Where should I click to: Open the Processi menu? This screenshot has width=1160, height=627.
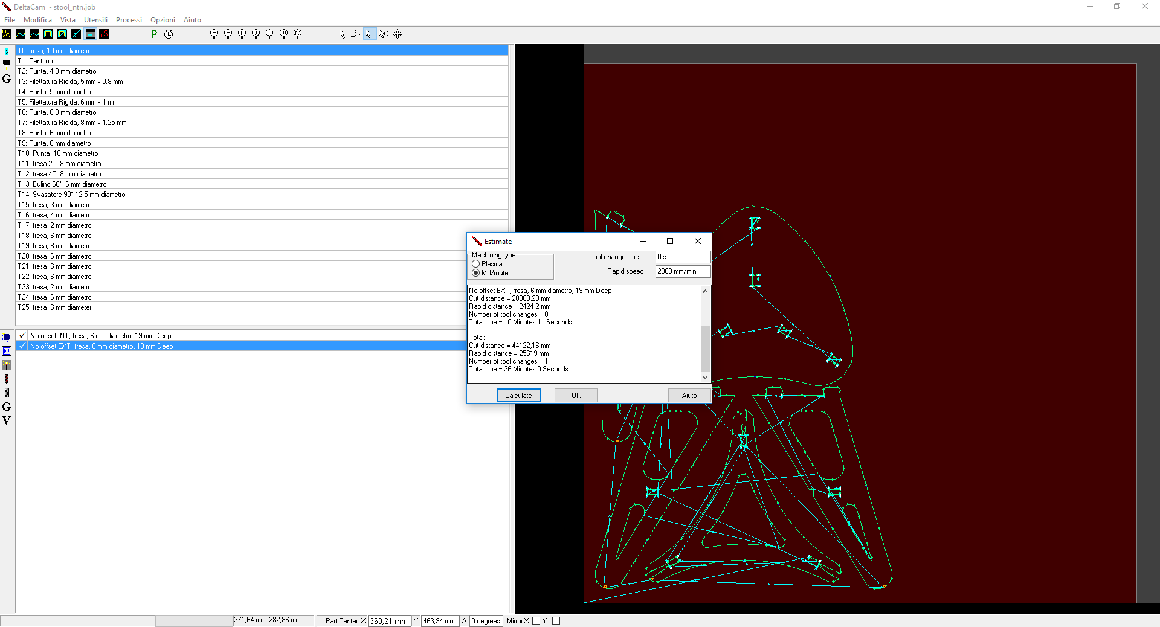click(129, 20)
